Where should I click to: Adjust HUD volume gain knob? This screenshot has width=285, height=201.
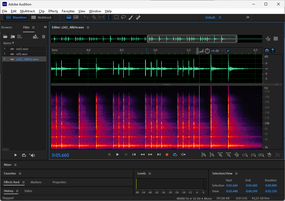(207, 51)
